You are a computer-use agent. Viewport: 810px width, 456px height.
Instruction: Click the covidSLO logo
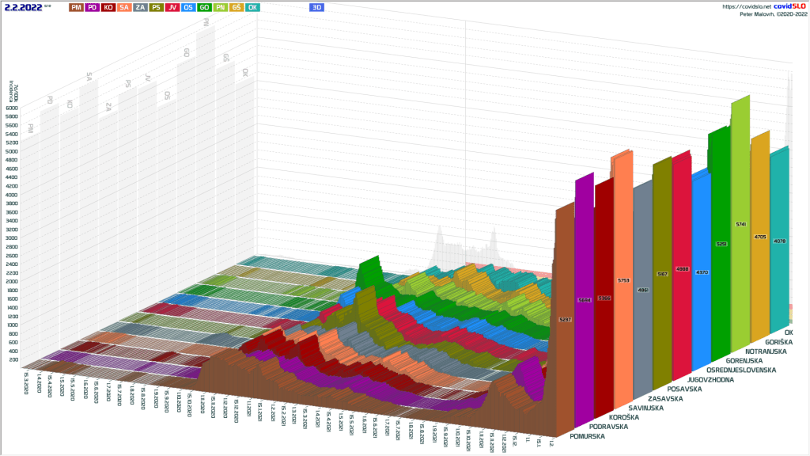[x=778, y=6]
